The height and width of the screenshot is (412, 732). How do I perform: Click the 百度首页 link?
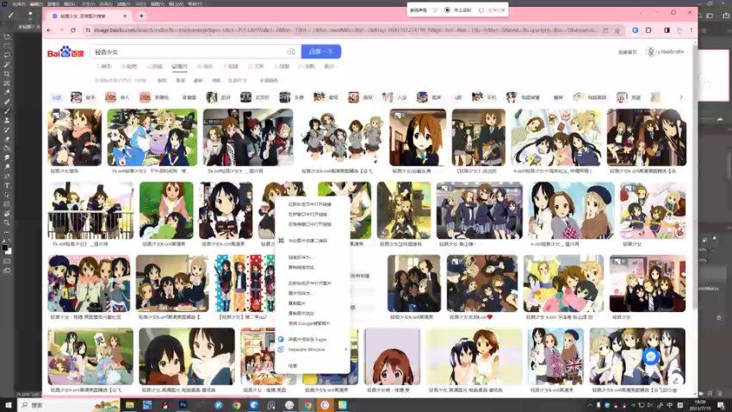pos(628,52)
